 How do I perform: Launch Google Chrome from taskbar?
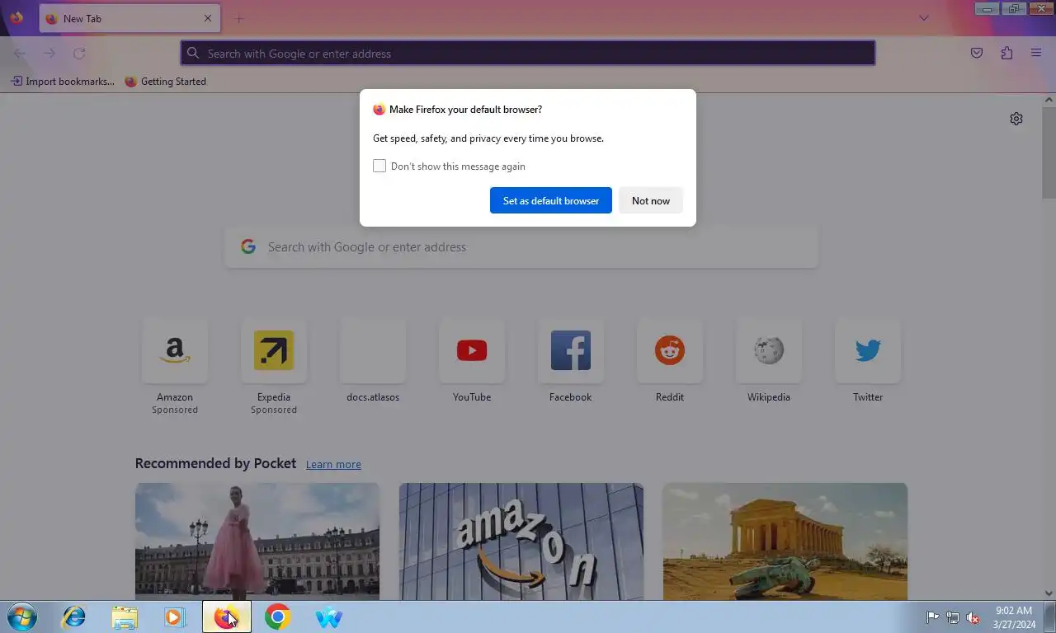point(277,617)
